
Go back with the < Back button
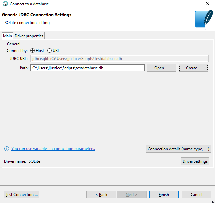(x=101, y=195)
